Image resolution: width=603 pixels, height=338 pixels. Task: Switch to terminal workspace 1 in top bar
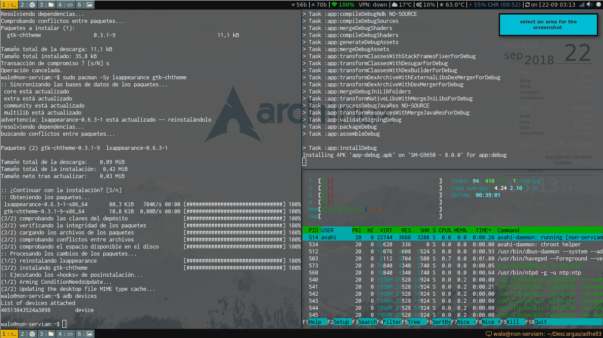(9, 4)
